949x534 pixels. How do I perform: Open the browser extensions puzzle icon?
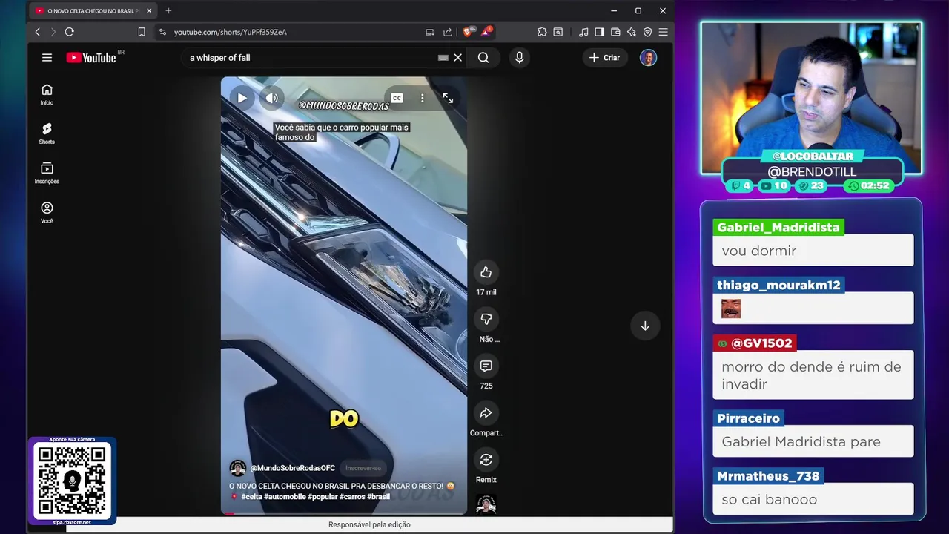click(542, 32)
